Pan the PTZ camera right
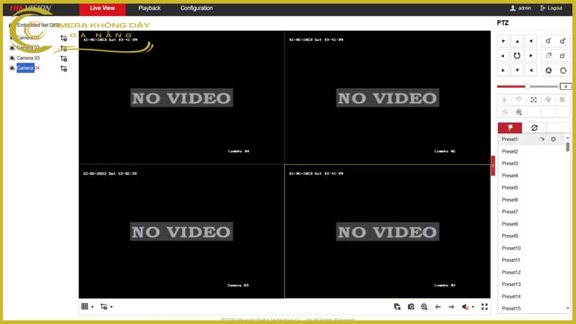Screen dimensions: 576x324 pos(531,56)
